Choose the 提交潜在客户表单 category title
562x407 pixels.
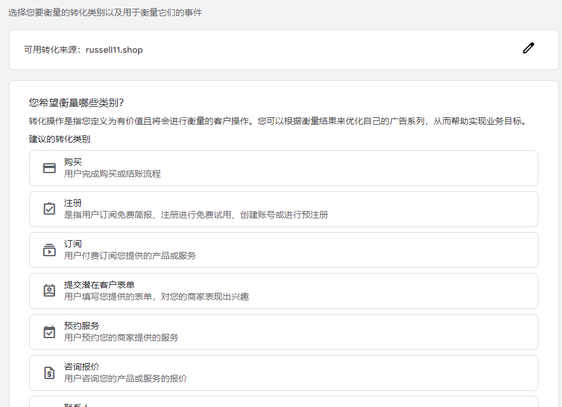tap(99, 285)
